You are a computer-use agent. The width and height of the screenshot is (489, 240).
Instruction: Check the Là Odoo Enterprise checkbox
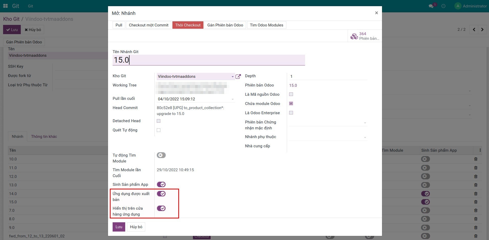(291, 113)
